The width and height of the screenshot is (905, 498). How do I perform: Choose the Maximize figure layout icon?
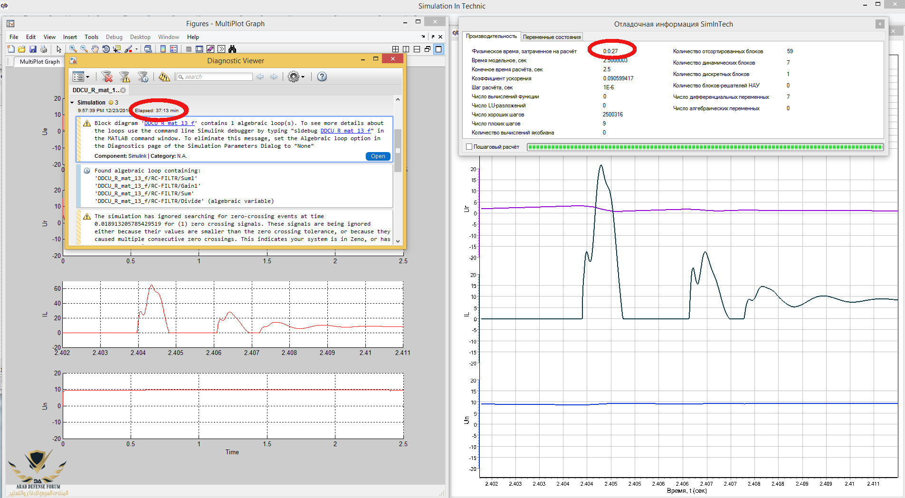pyautogui.click(x=438, y=49)
